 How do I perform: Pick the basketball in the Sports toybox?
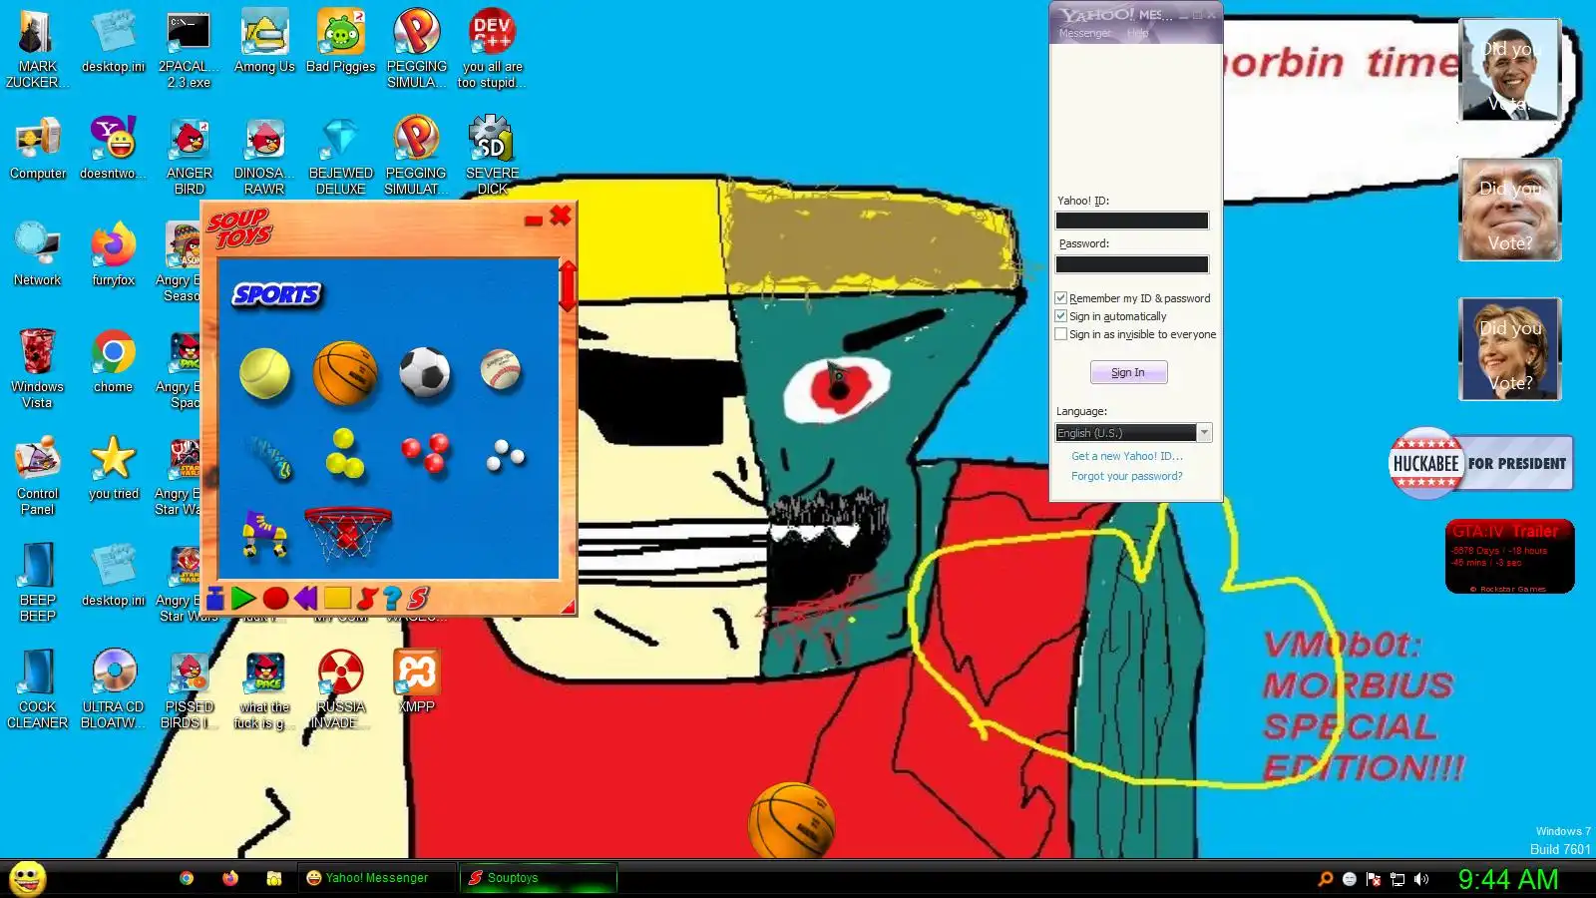(x=345, y=372)
